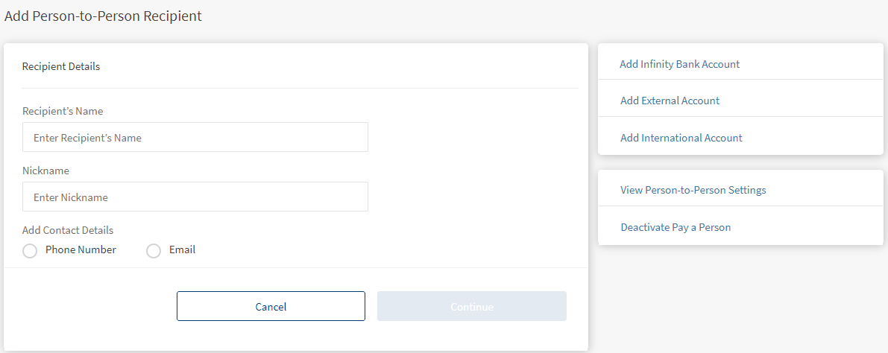Click the Nickname field label

(45, 171)
